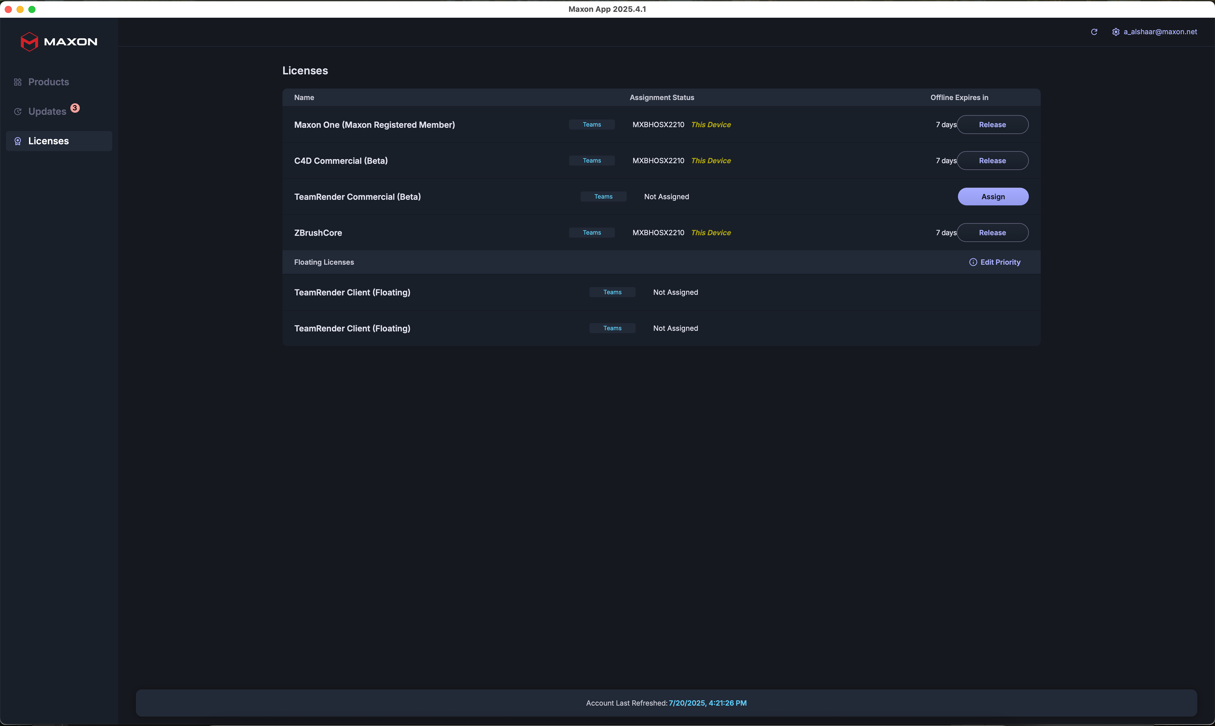Click the second TeamRender Client (Floating) name
Screen dimensions: 1215x726
352,328
